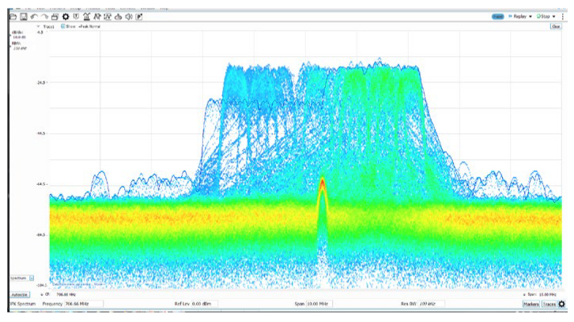The image size is (574, 322).
Task: Click the Save icon in toolbar
Action: [x=24, y=16]
